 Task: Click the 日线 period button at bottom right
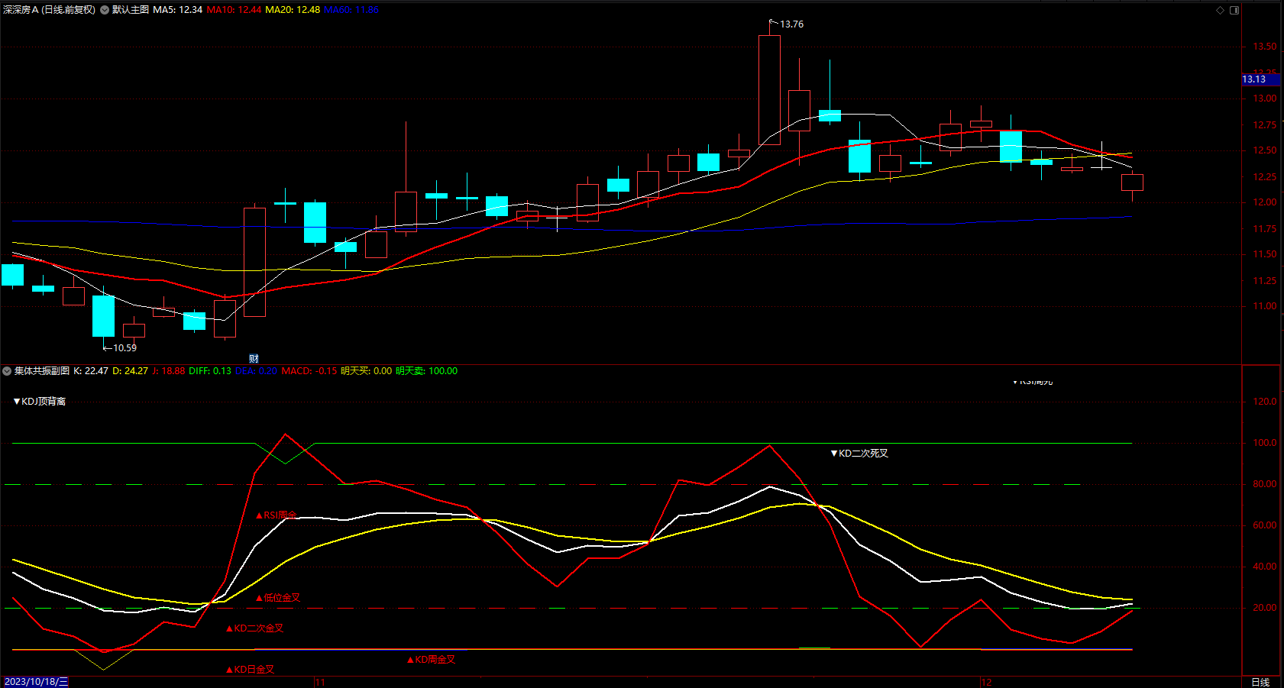1260,682
